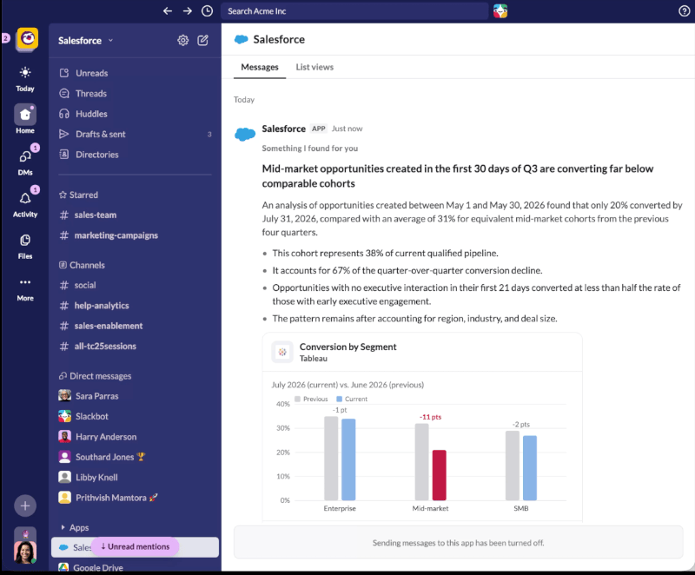Image resolution: width=695 pixels, height=575 pixels.
Task: Open the Activity bell
Action: (25, 203)
